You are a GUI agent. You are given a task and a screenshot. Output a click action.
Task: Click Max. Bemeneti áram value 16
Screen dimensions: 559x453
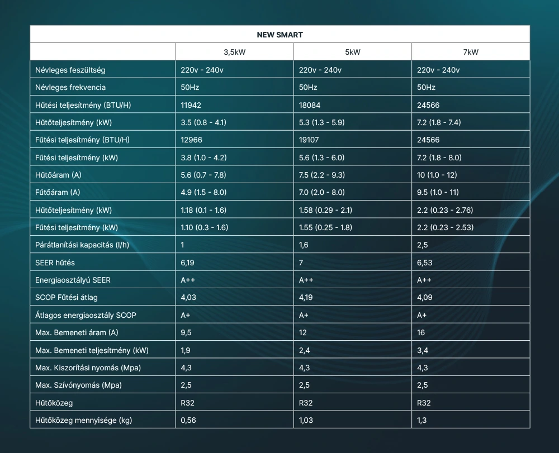click(x=421, y=332)
